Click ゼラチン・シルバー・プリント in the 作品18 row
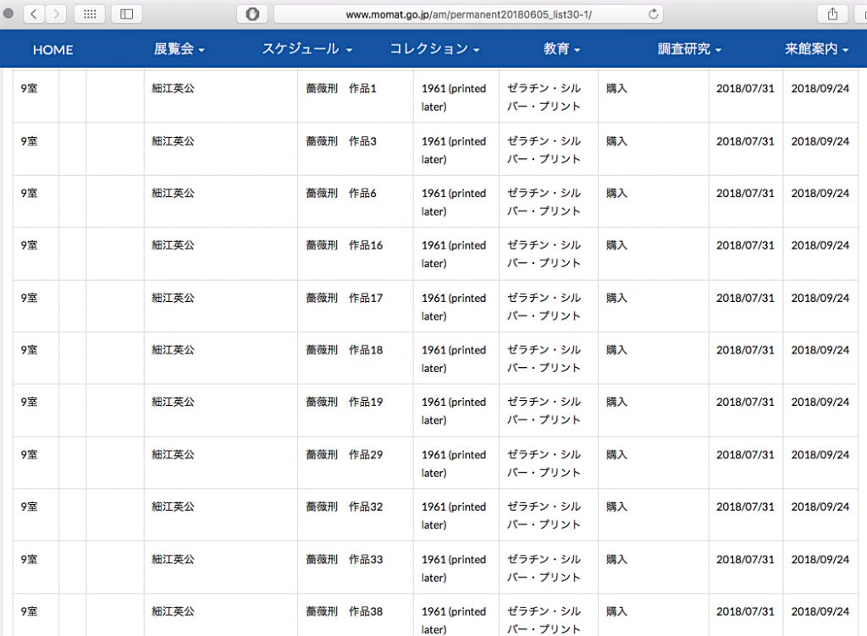Viewport: 867px width, 636px height. (x=544, y=359)
